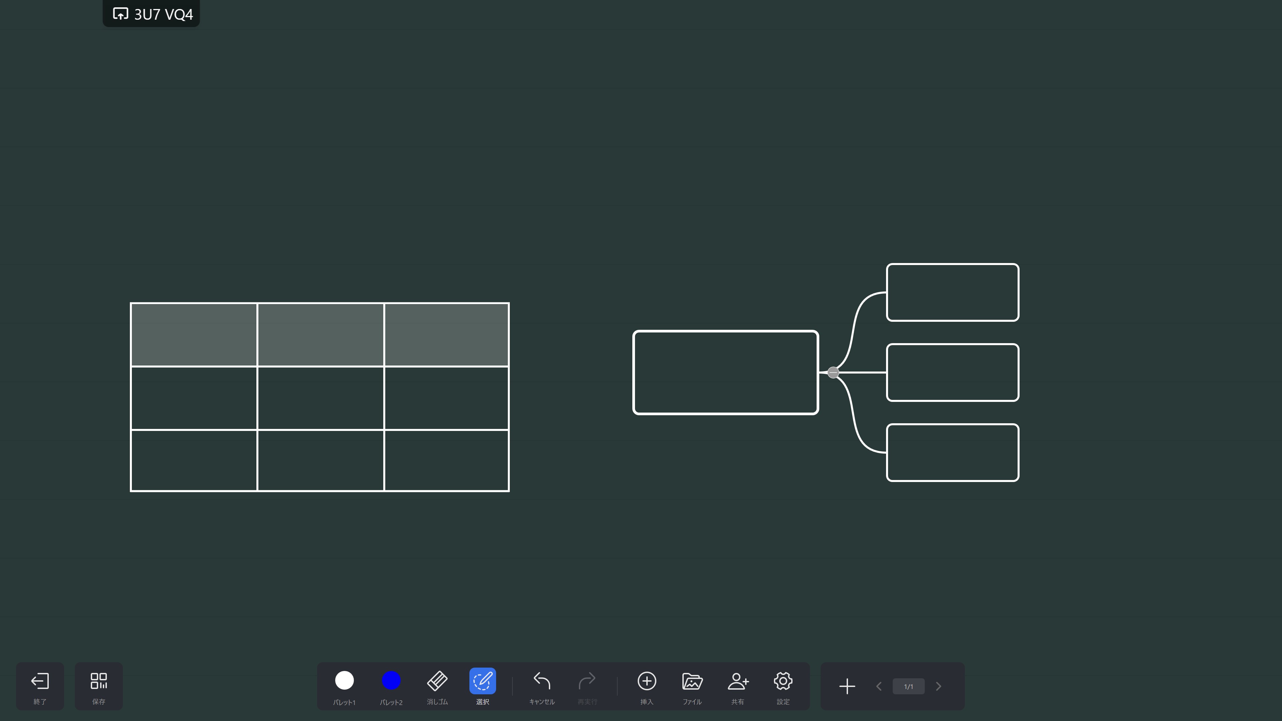This screenshot has width=1282, height=721.
Task: Select the mind map root box
Action: (725, 372)
